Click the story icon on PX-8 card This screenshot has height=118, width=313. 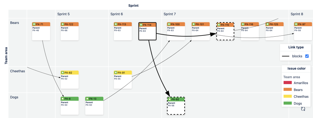(63, 99)
